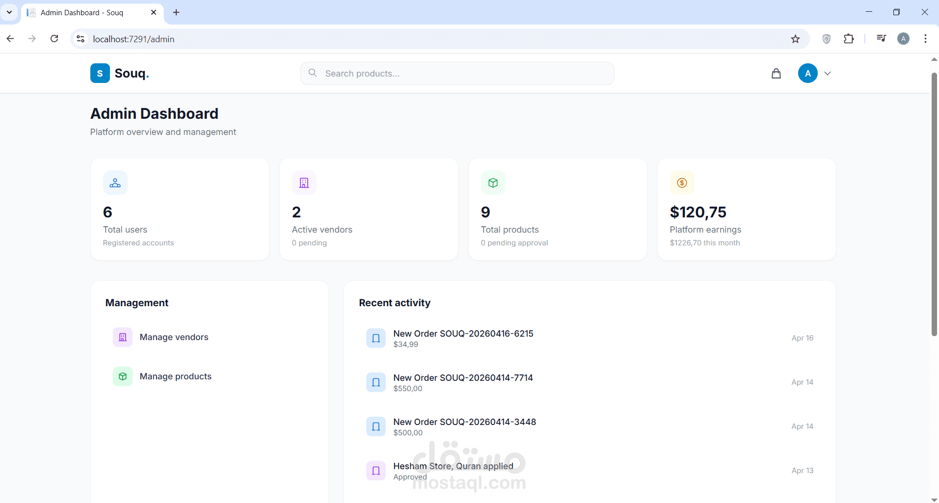Select Hesham Store, Quran applied entry
The image size is (939, 503).
[x=453, y=466]
